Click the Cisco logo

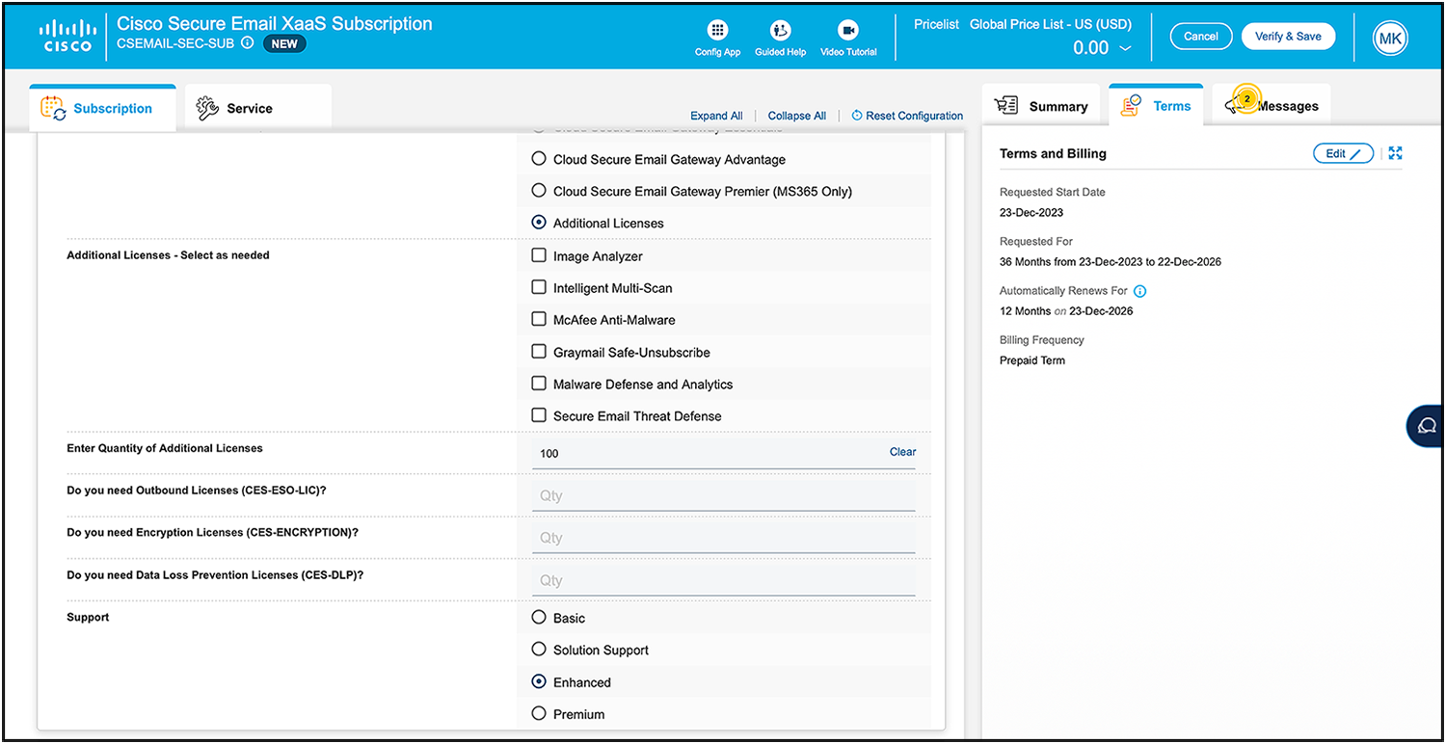point(67,36)
